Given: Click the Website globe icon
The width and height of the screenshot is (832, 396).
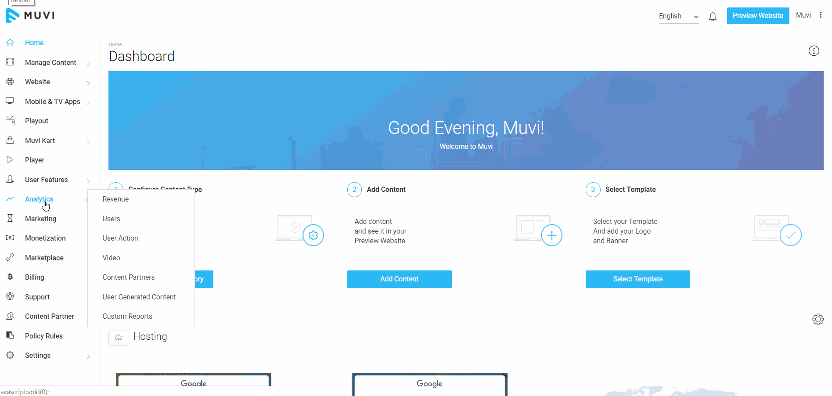Looking at the screenshot, I should (x=10, y=82).
